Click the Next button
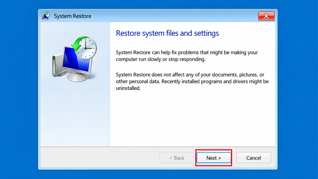 coord(214,158)
